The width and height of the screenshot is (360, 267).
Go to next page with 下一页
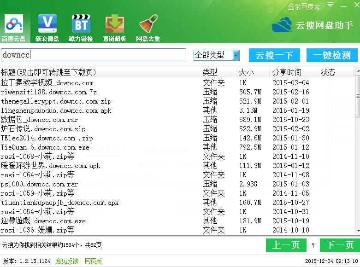click(340, 245)
